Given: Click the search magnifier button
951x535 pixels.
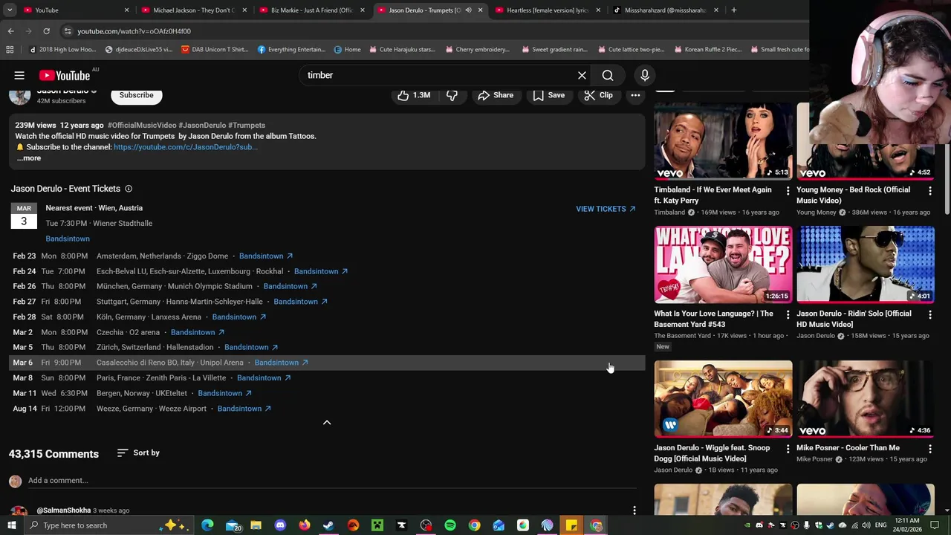Looking at the screenshot, I should pos(608,75).
